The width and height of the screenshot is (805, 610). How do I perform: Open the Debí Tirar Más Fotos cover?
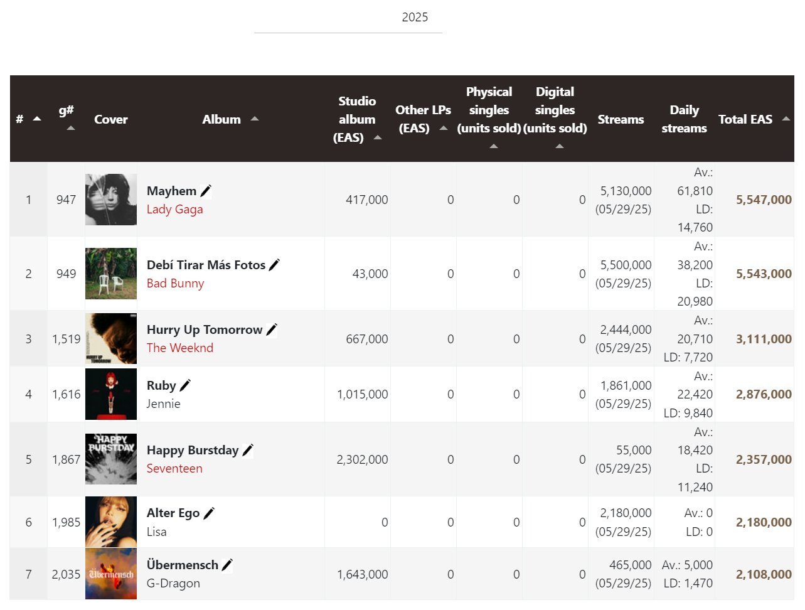(x=111, y=274)
